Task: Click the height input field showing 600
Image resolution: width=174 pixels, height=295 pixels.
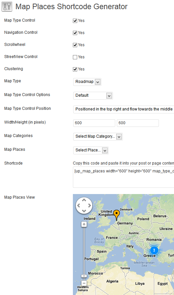Action: pos(138,123)
